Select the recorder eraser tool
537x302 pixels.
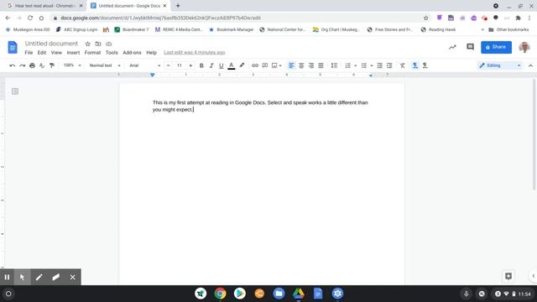[x=56, y=277]
